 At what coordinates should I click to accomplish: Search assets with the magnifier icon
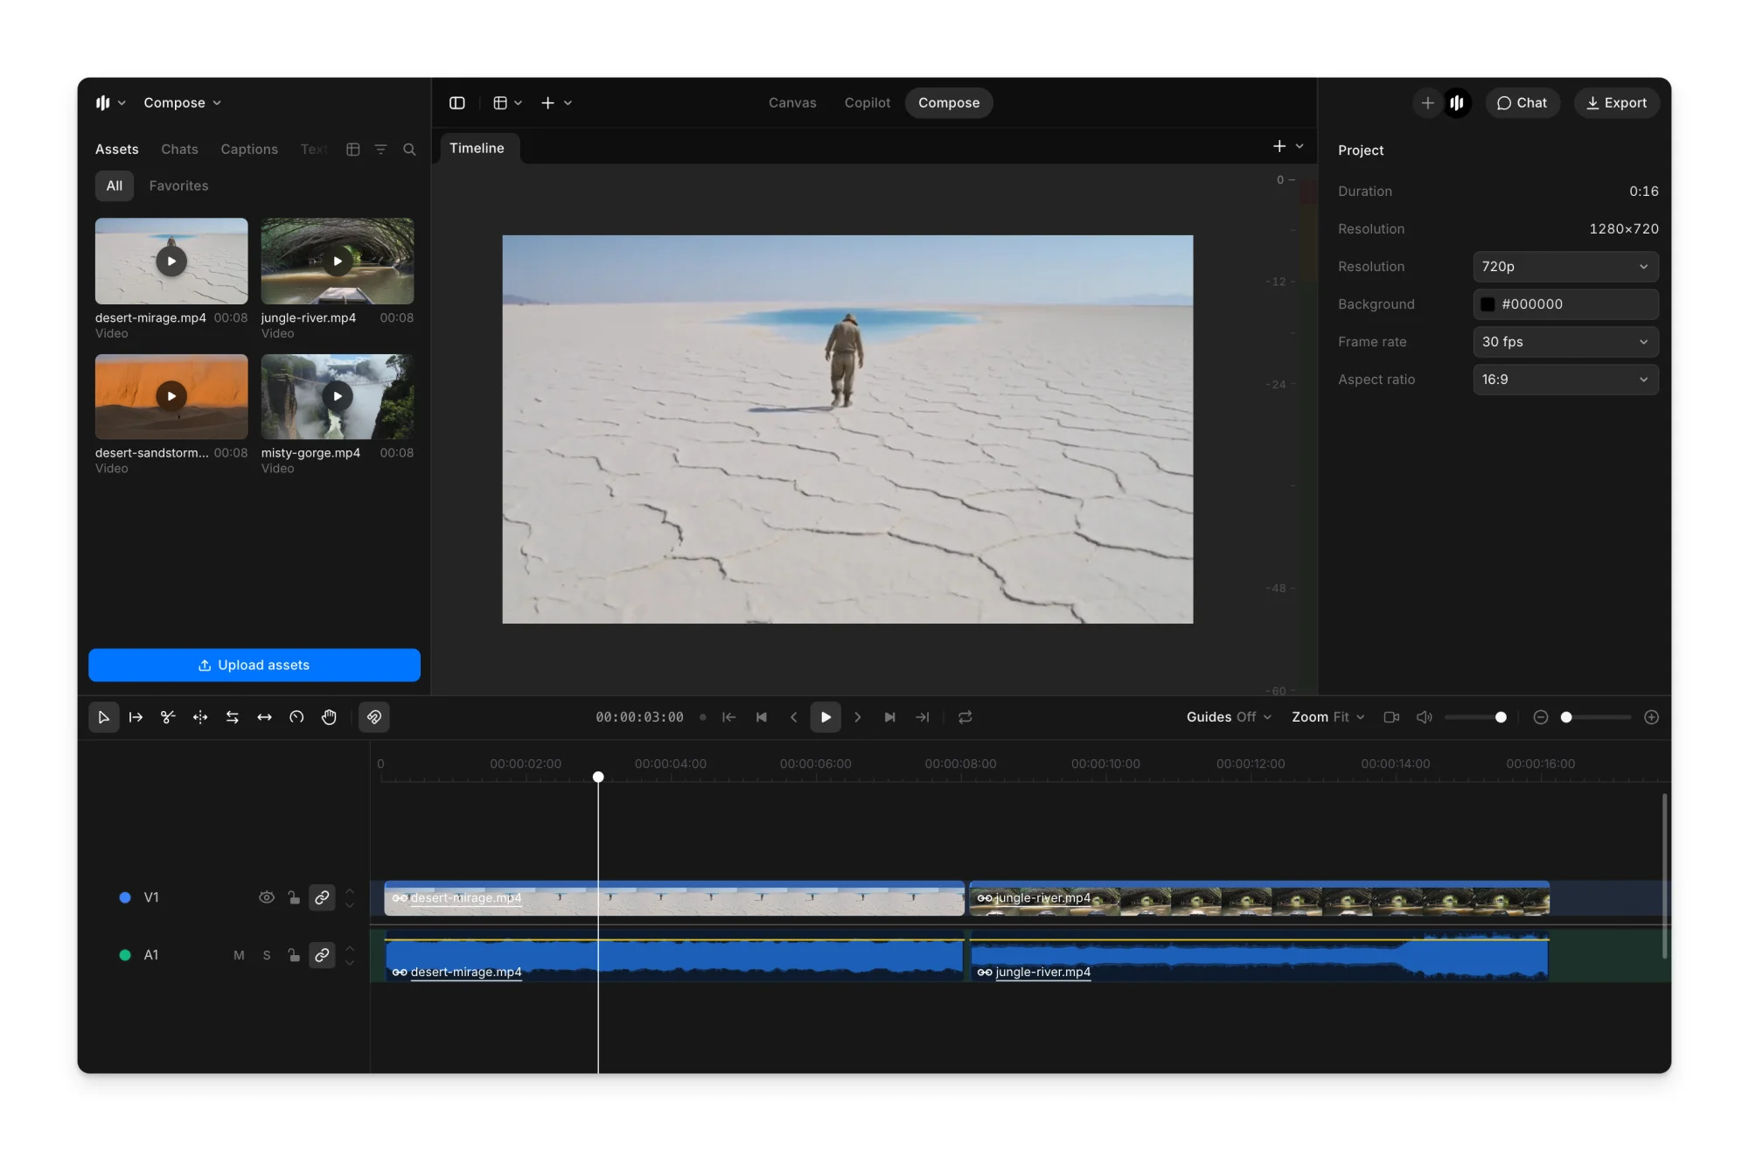(409, 150)
